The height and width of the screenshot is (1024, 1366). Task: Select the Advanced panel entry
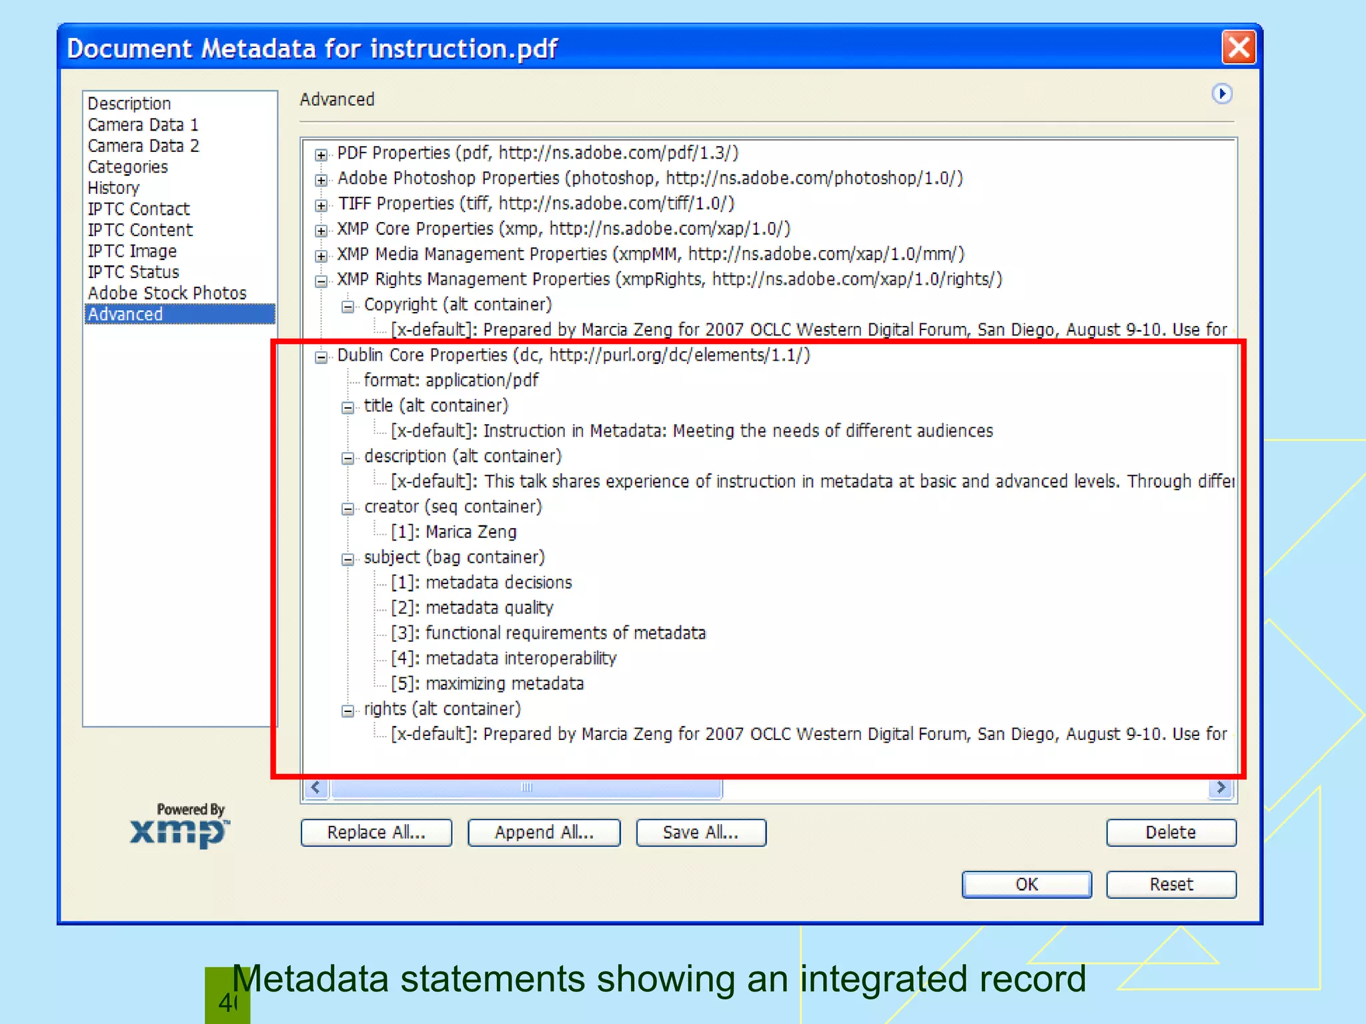(x=180, y=314)
